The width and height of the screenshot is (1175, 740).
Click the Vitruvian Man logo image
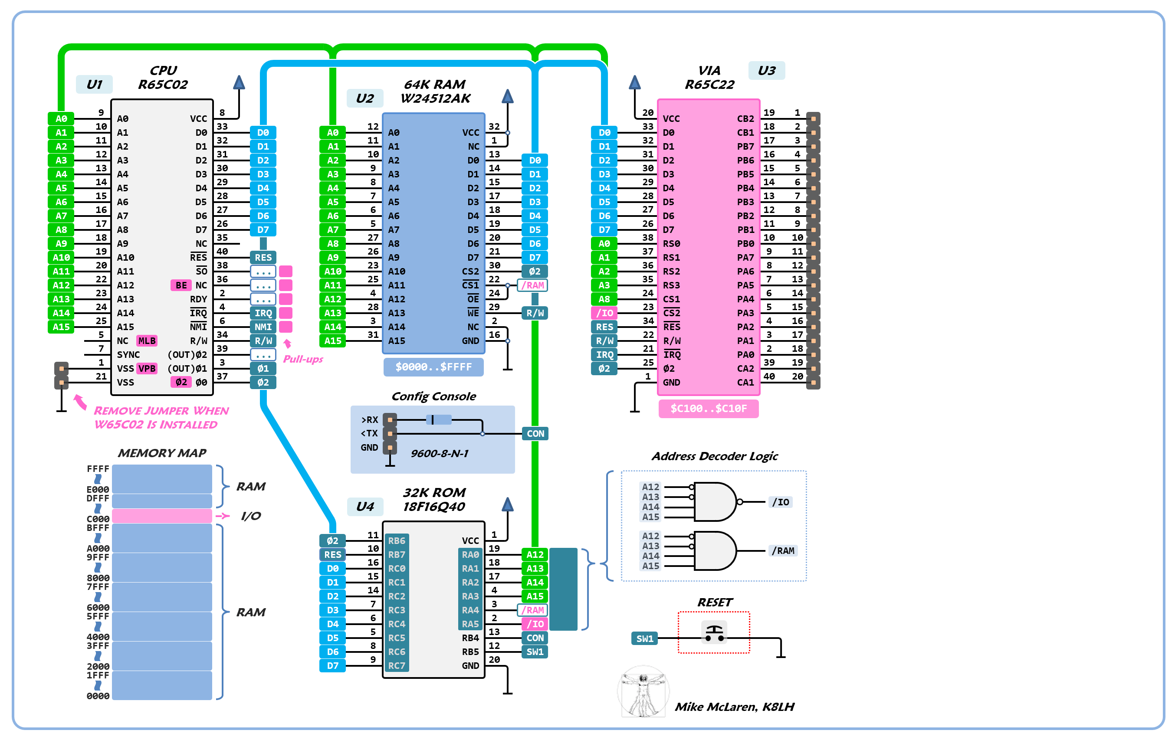pyautogui.click(x=643, y=691)
